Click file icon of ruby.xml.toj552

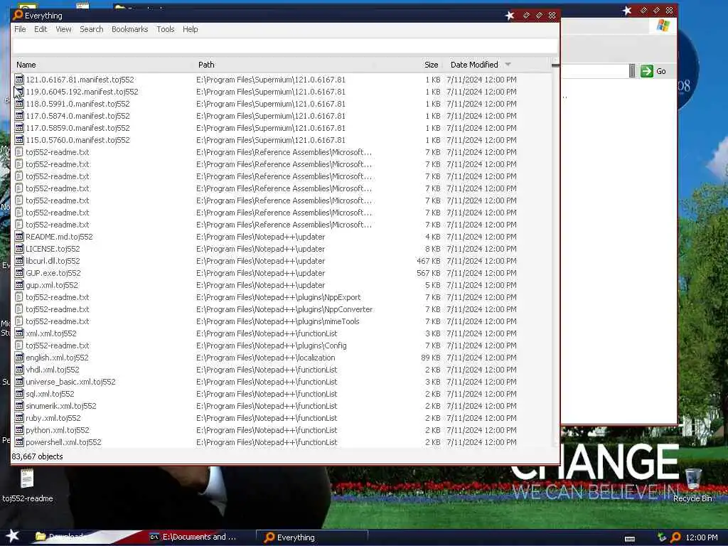pyautogui.click(x=19, y=417)
